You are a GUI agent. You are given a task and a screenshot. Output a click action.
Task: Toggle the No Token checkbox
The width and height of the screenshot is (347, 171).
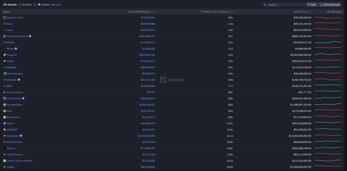[19, 5]
